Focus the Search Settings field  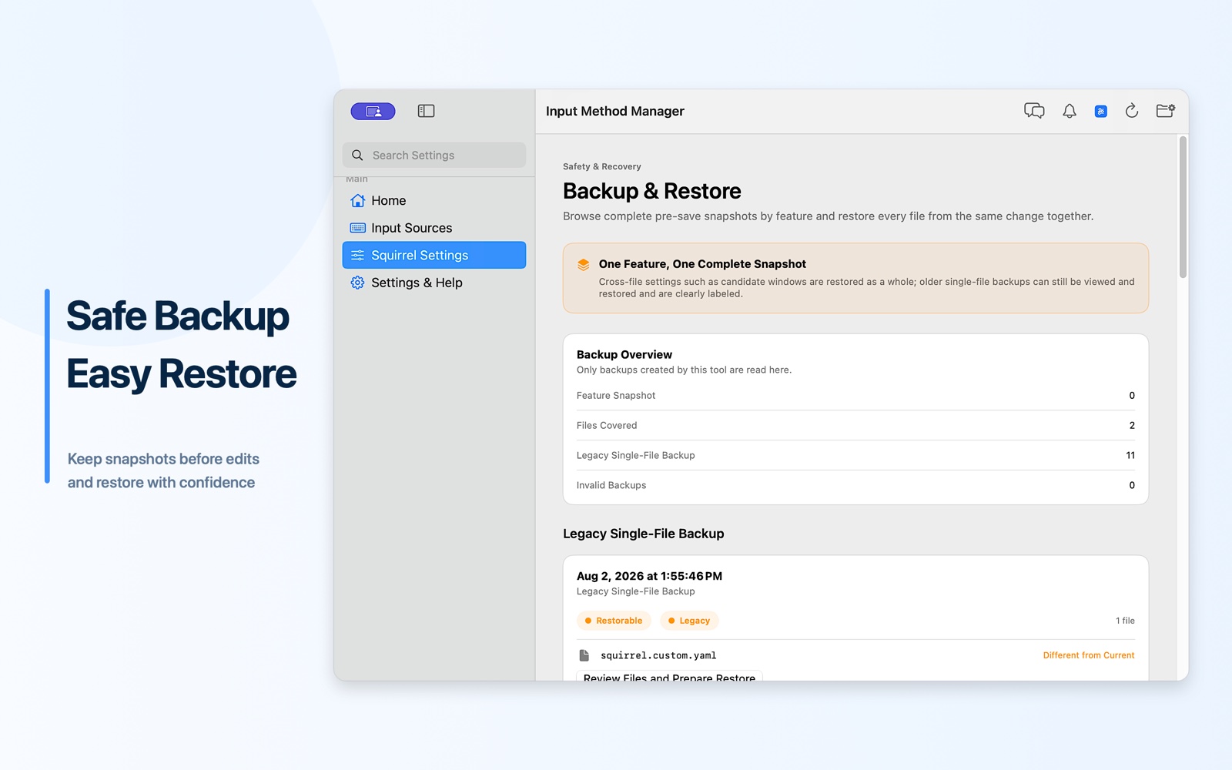tap(434, 156)
